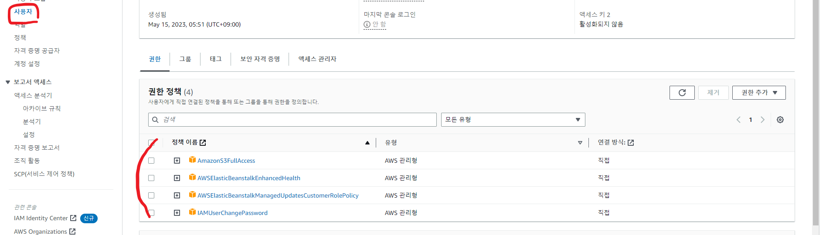Check the AWSElasticBeanstalkEnhancedHealth row checkbox

click(x=151, y=178)
